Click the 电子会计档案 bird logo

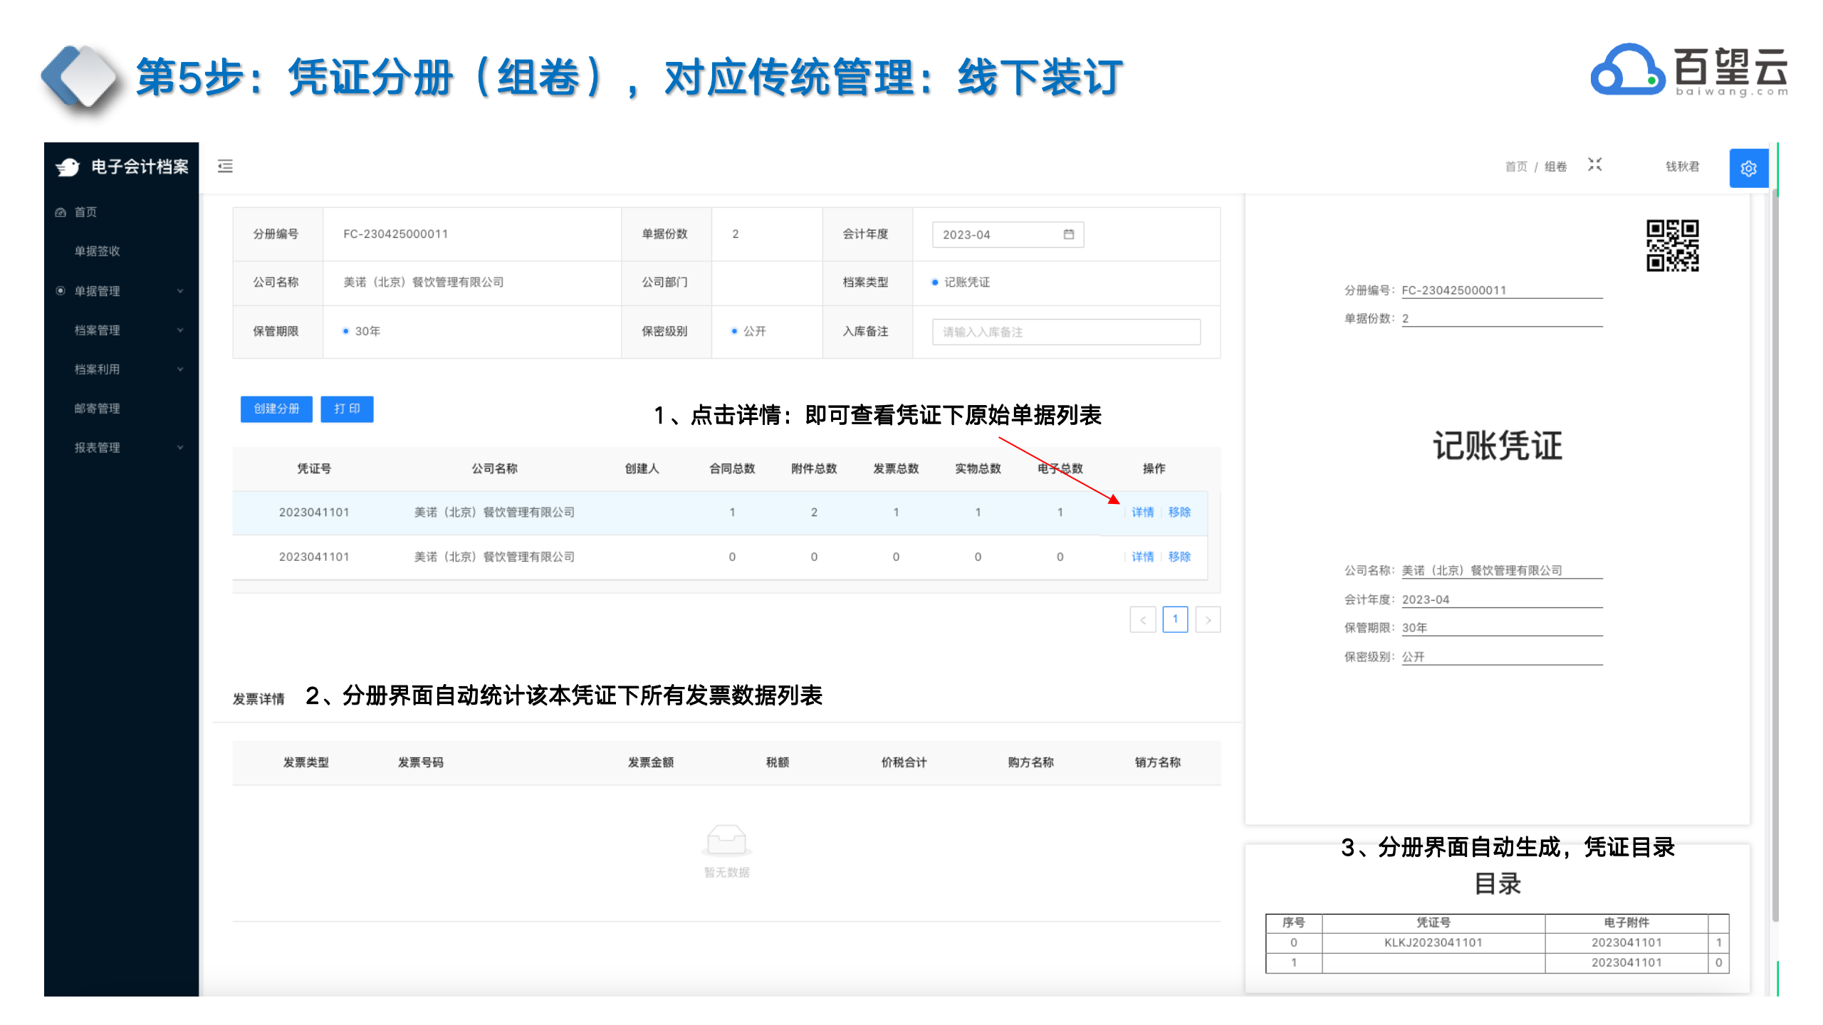pyautogui.click(x=68, y=167)
